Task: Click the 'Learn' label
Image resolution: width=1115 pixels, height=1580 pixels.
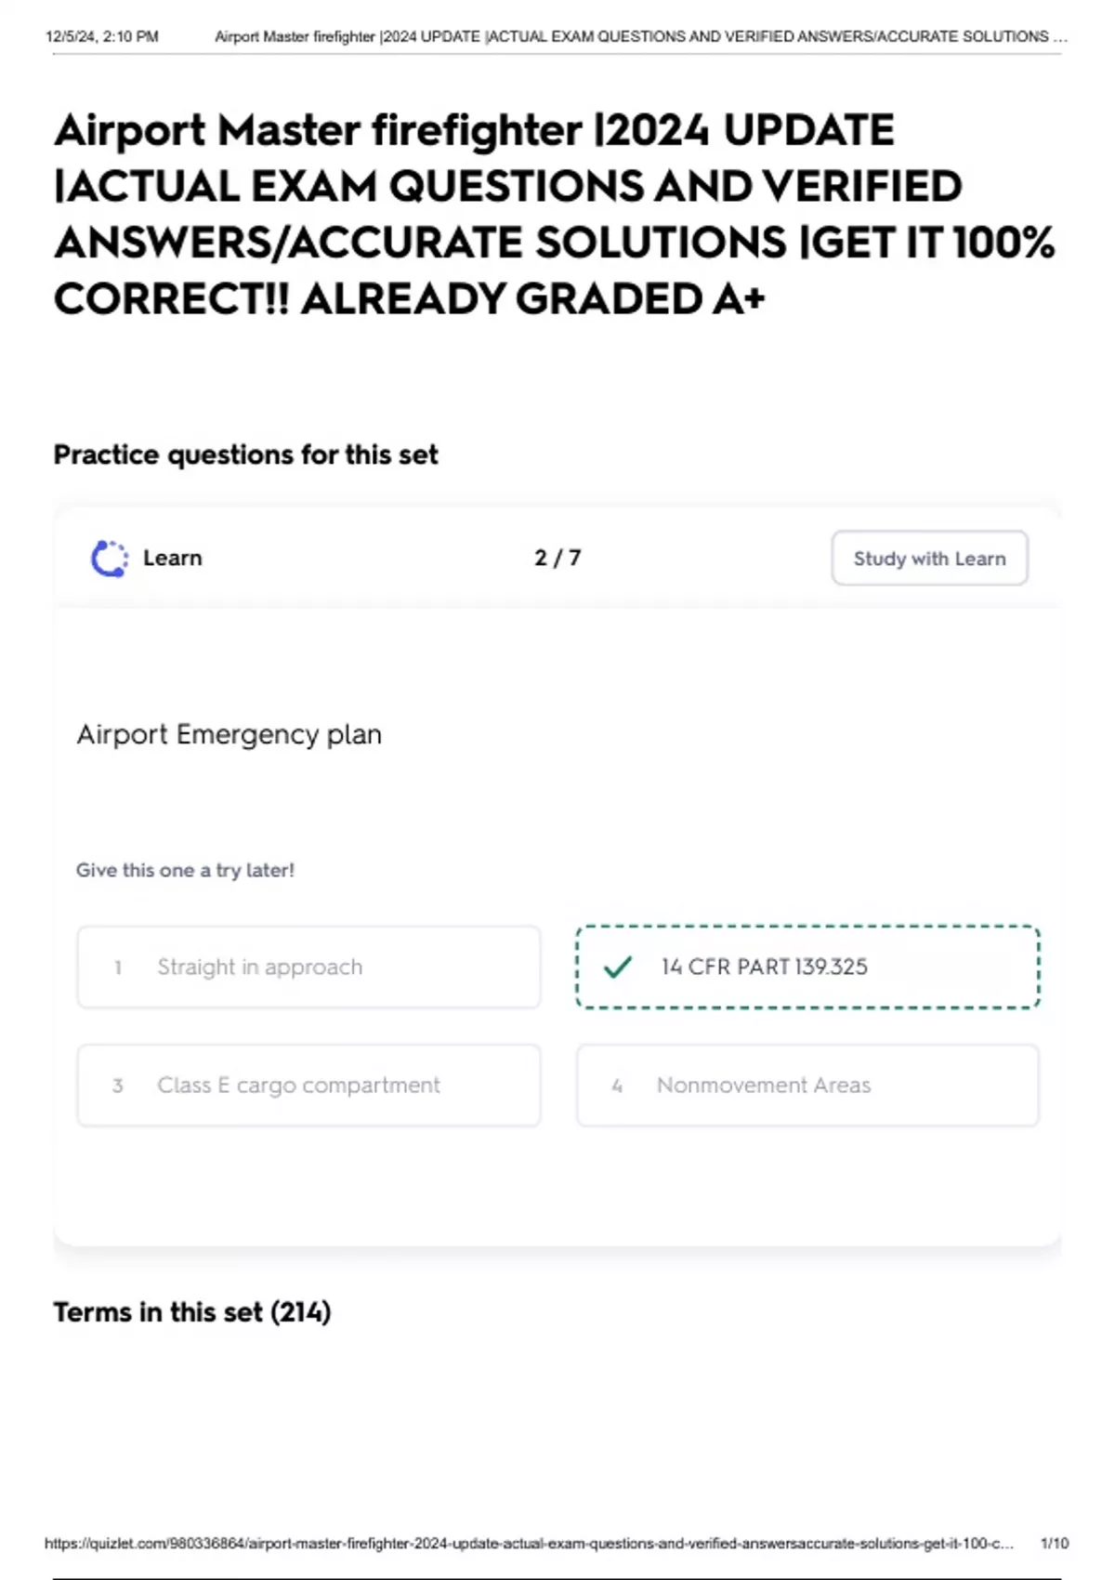Action: coord(173,558)
